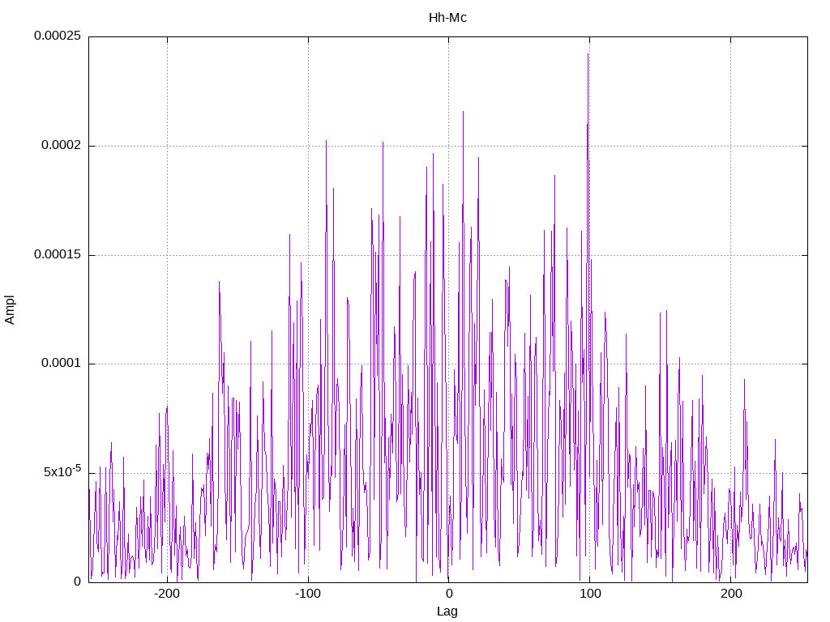Click the x-axis tick label "100"
This screenshot has height=622, width=830.
[x=590, y=594]
